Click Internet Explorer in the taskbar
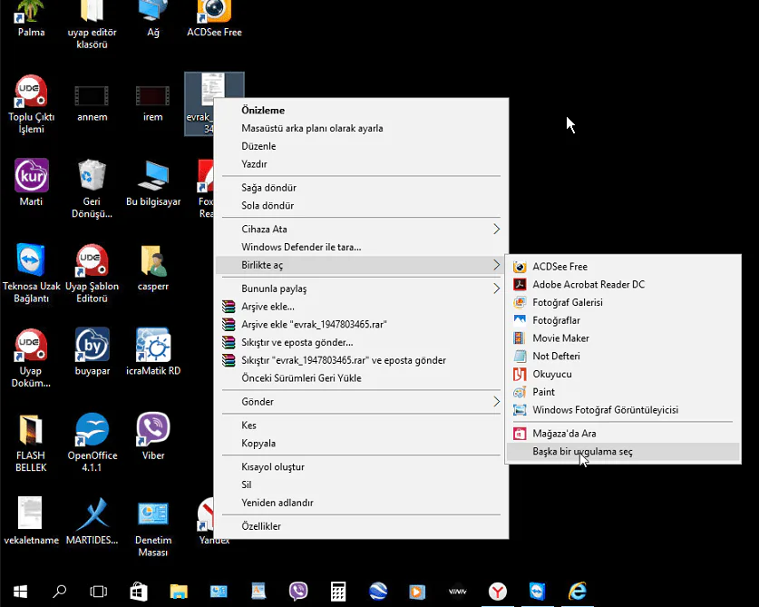 click(578, 592)
